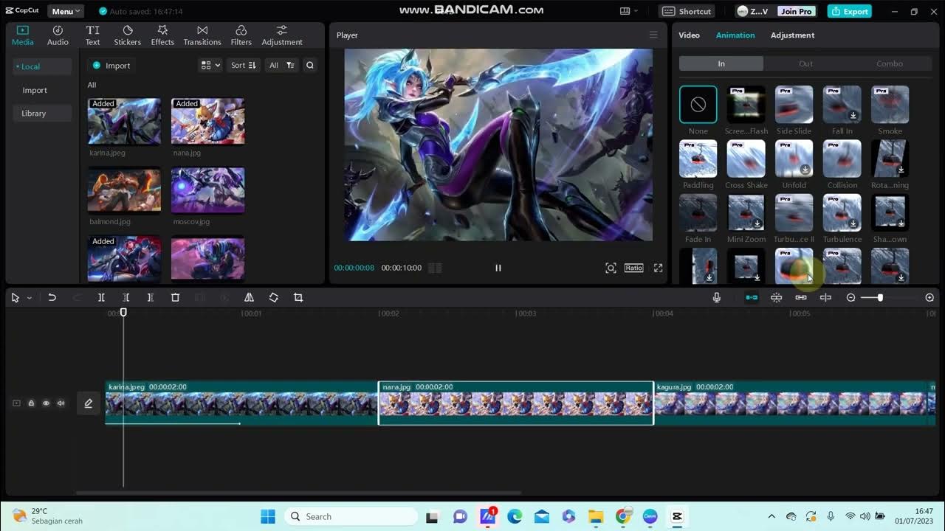This screenshot has width=945, height=531.
Task: Open the Stickers panel
Action: (x=127, y=35)
